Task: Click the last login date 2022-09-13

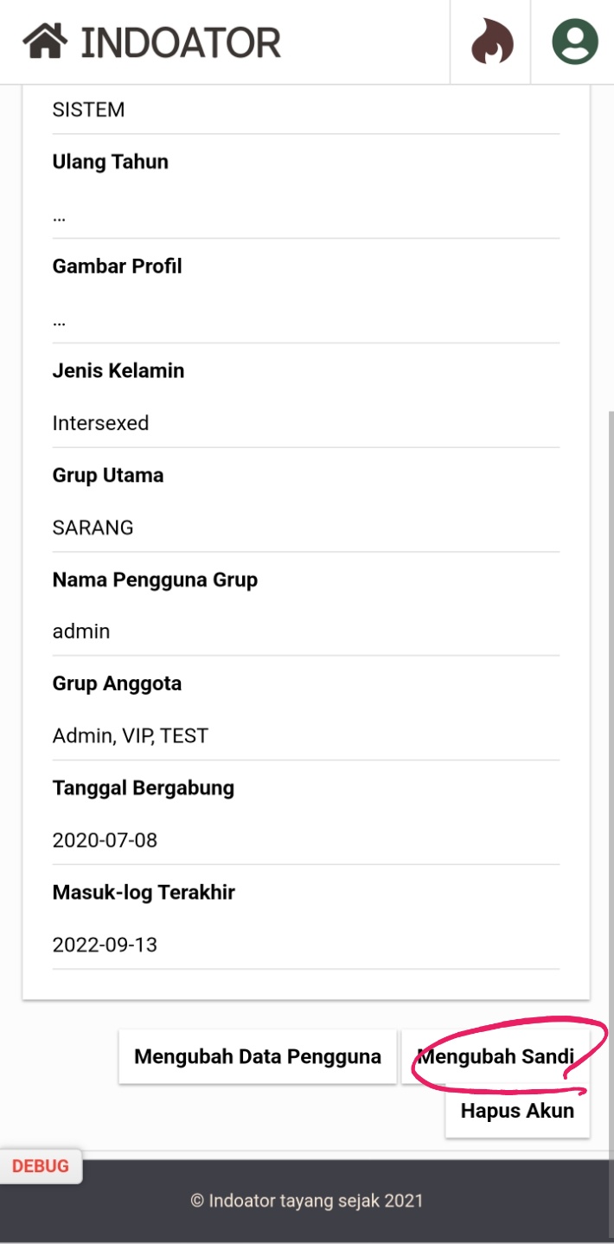Action: click(x=106, y=945)
